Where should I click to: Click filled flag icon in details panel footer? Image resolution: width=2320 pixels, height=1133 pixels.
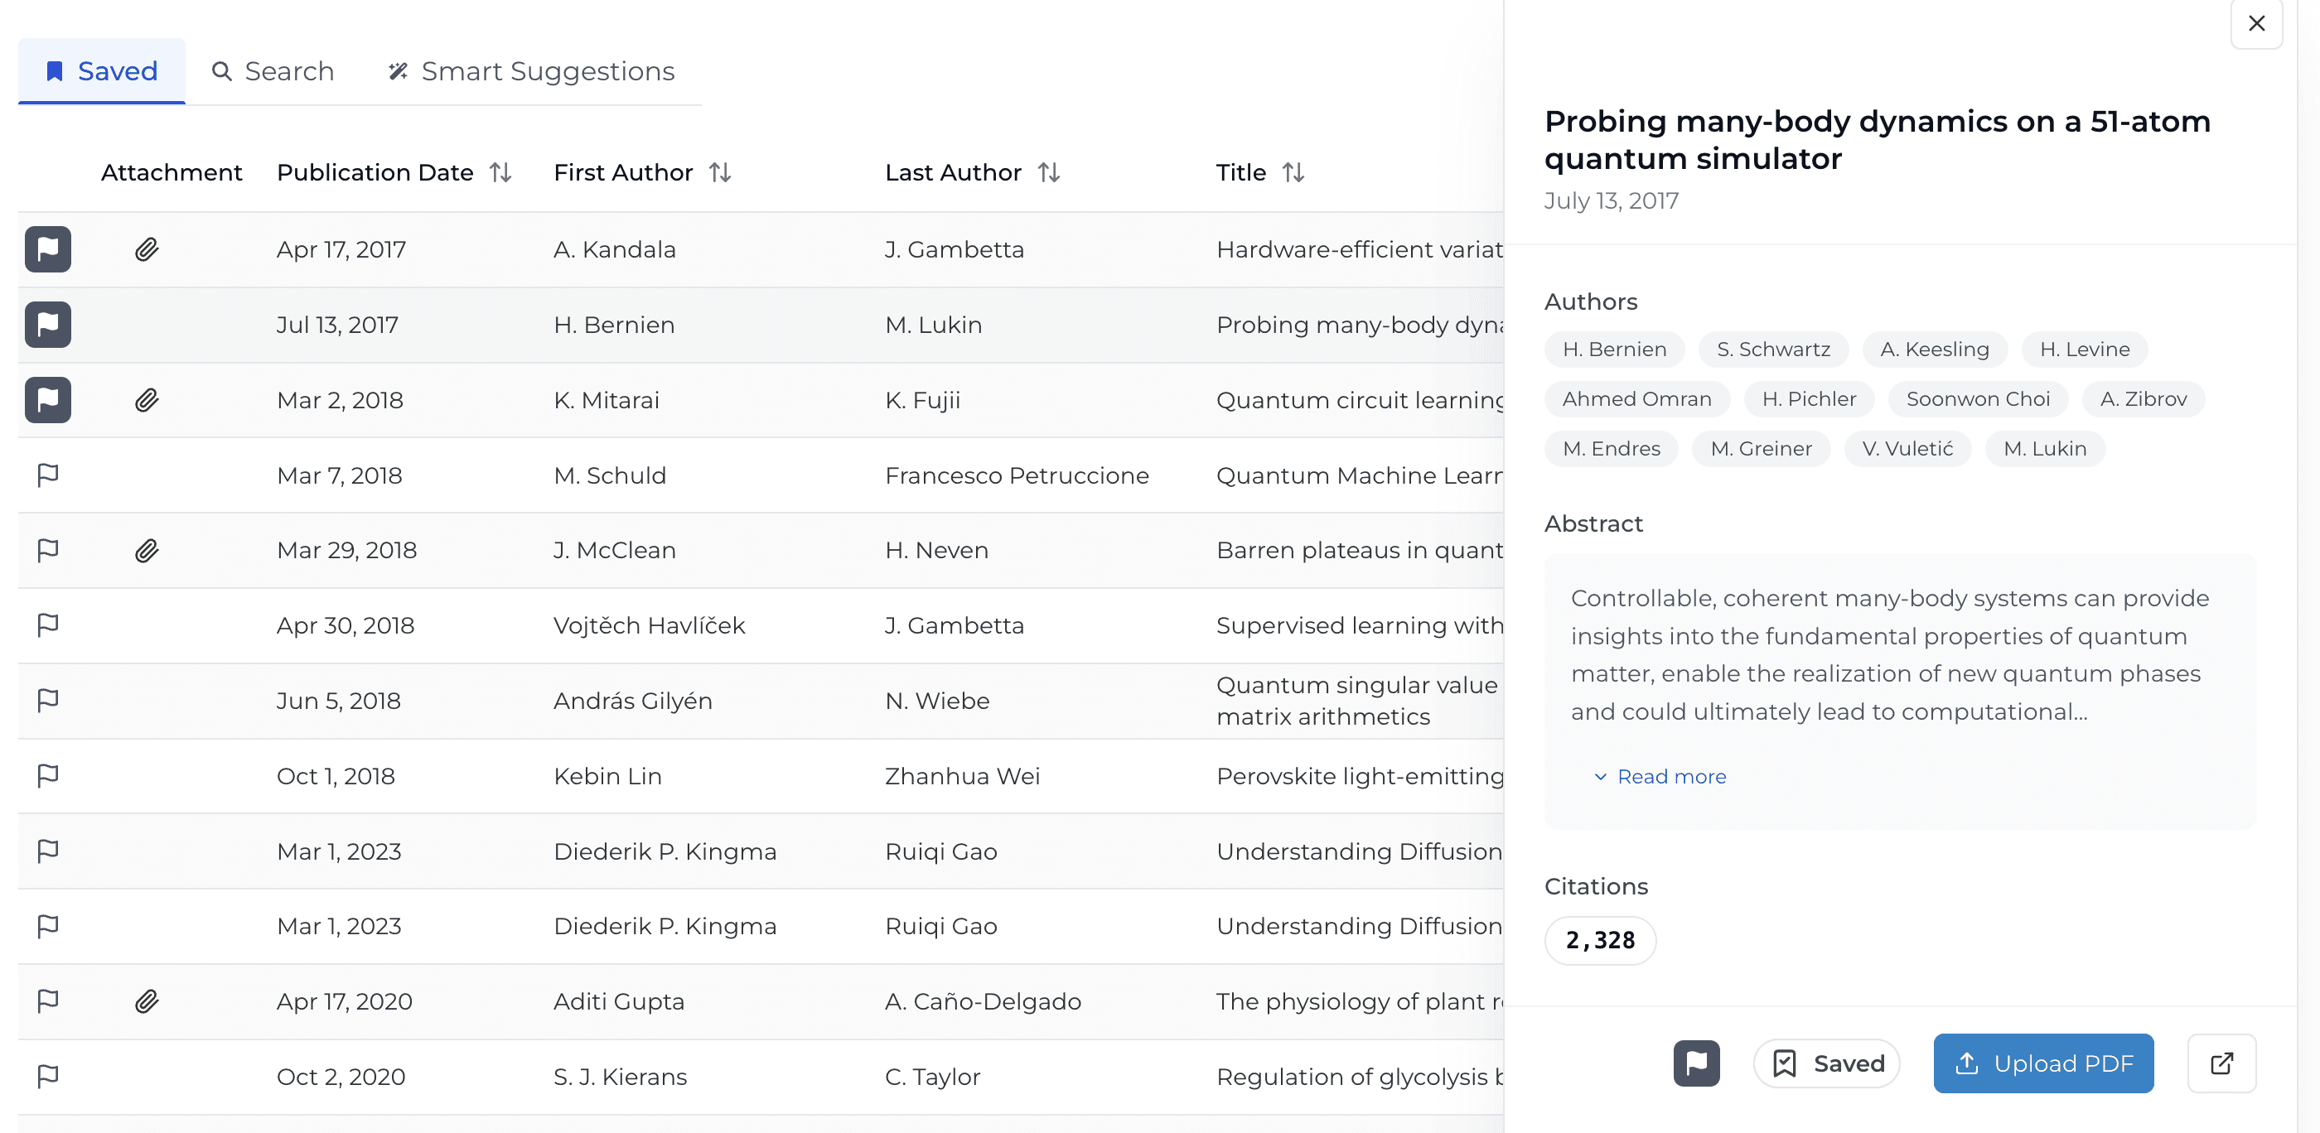pyautogui.click(x=1696, y=1063)
